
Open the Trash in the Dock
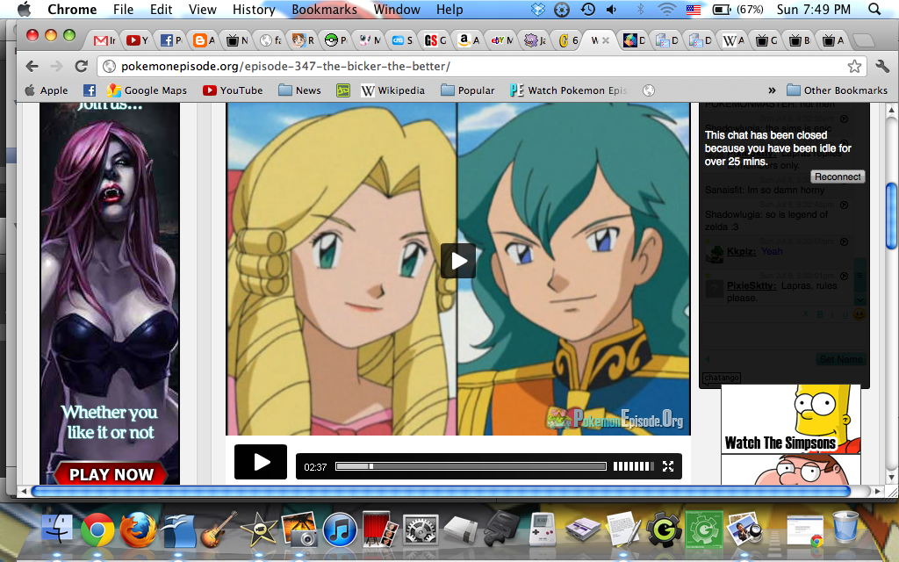845,527
